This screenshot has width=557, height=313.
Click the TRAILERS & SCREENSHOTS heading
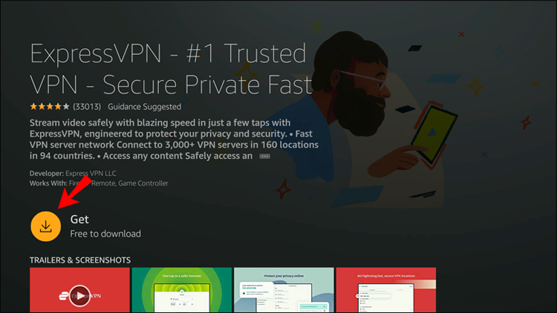(x=80, y=260)
